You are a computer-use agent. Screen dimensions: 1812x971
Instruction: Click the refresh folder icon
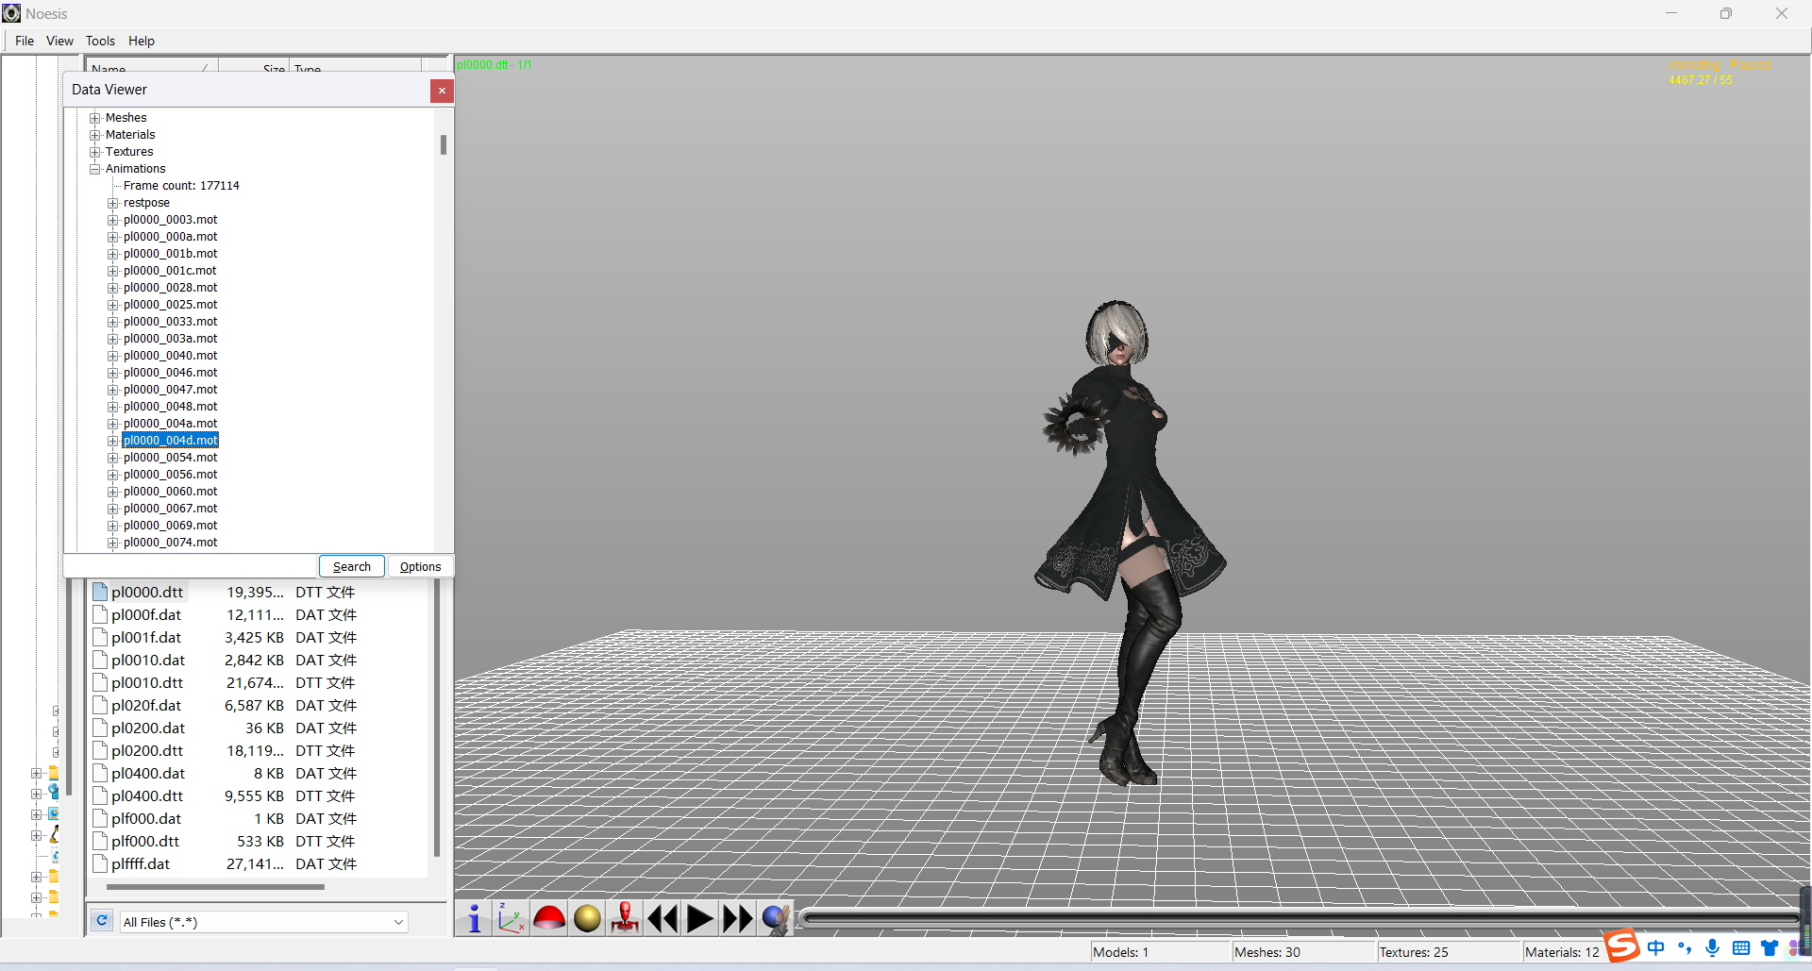point(102,920)
